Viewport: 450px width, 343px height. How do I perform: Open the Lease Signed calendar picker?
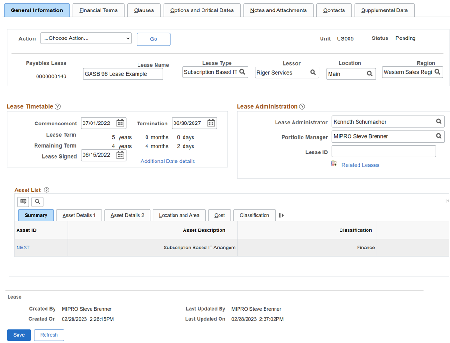coord(120,155)
